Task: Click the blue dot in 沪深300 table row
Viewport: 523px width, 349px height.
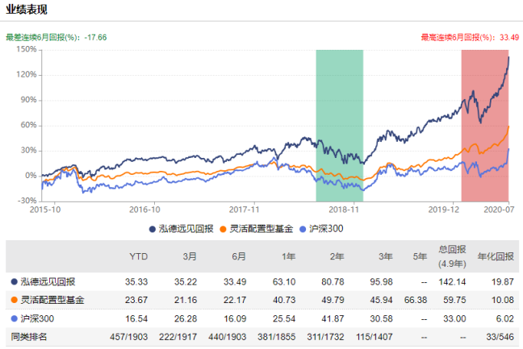Action: click(x=13, y=319)
